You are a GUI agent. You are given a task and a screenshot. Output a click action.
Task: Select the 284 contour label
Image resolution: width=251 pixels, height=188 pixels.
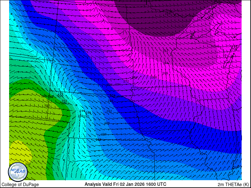click(x=107, y=123)
